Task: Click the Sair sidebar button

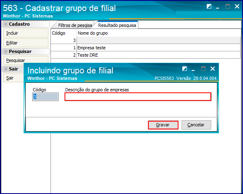Action: 13,78
